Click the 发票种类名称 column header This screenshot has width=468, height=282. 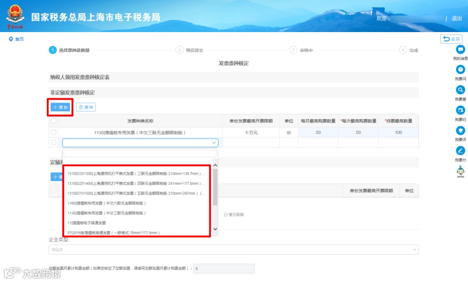(140, 121)
